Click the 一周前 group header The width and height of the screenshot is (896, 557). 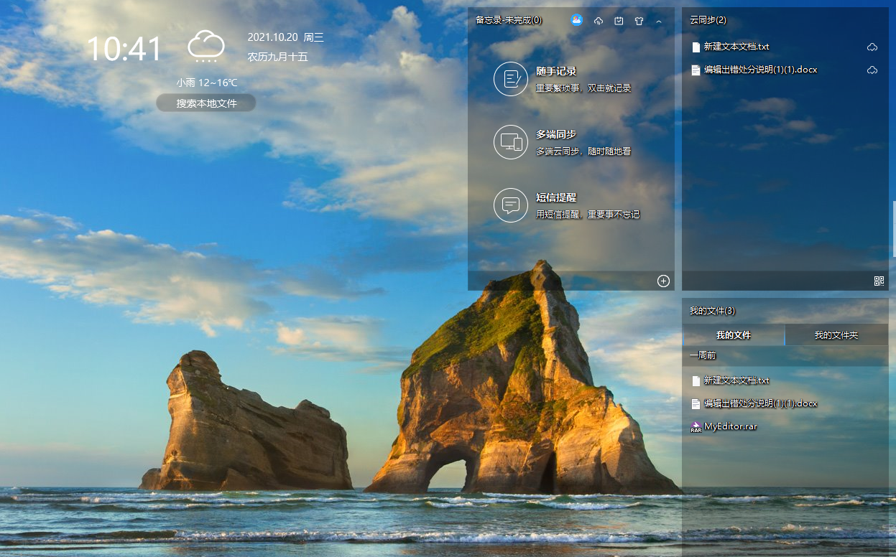point(702,355)
